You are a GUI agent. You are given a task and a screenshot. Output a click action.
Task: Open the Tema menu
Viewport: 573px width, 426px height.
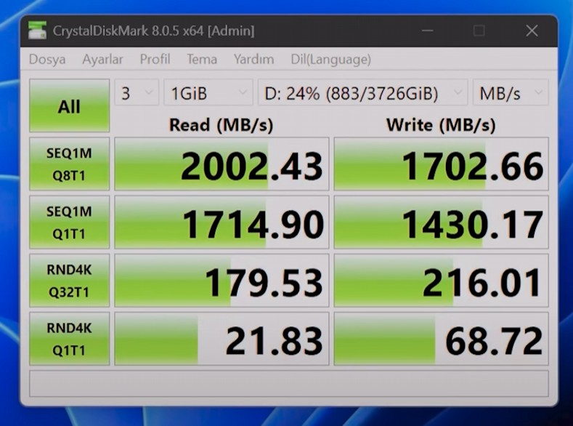click(x=202, y=59)
